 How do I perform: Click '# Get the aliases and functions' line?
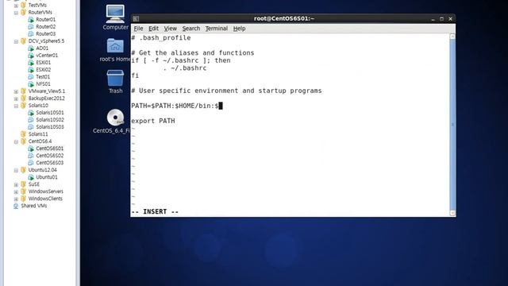(x=193, y=53)
